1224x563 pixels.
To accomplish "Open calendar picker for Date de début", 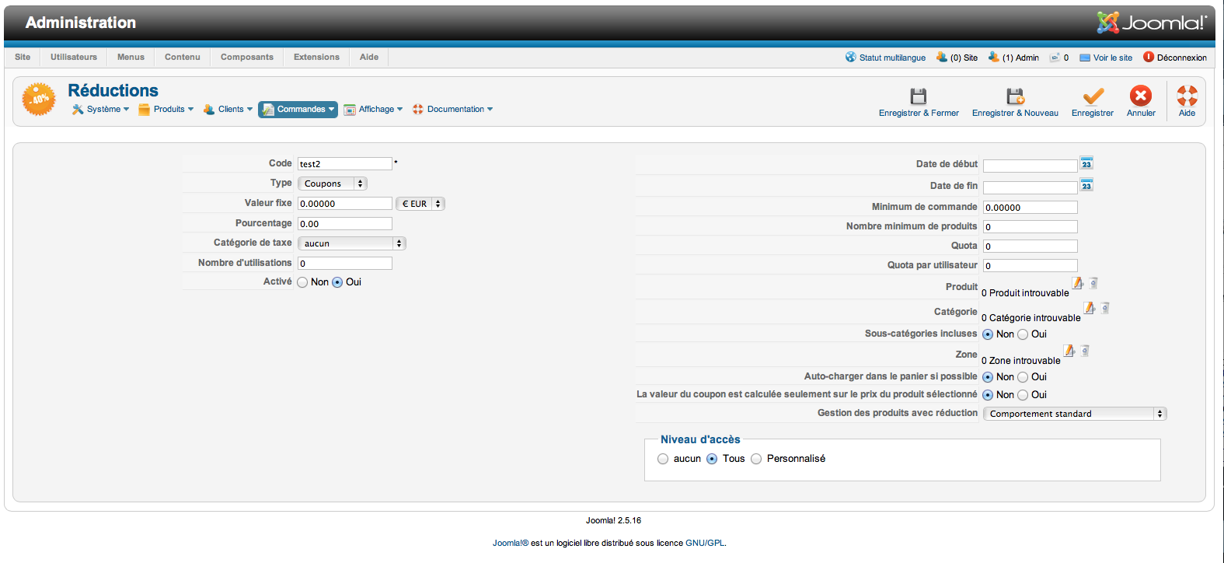I will coord(1086,163).
